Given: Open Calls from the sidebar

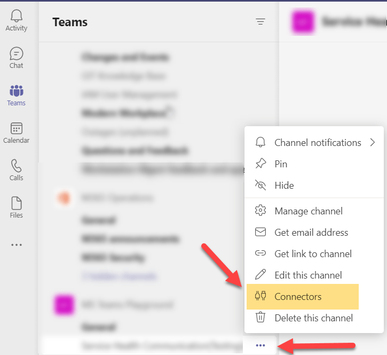Looking at the screenshot, I should (x=17, y=170).
